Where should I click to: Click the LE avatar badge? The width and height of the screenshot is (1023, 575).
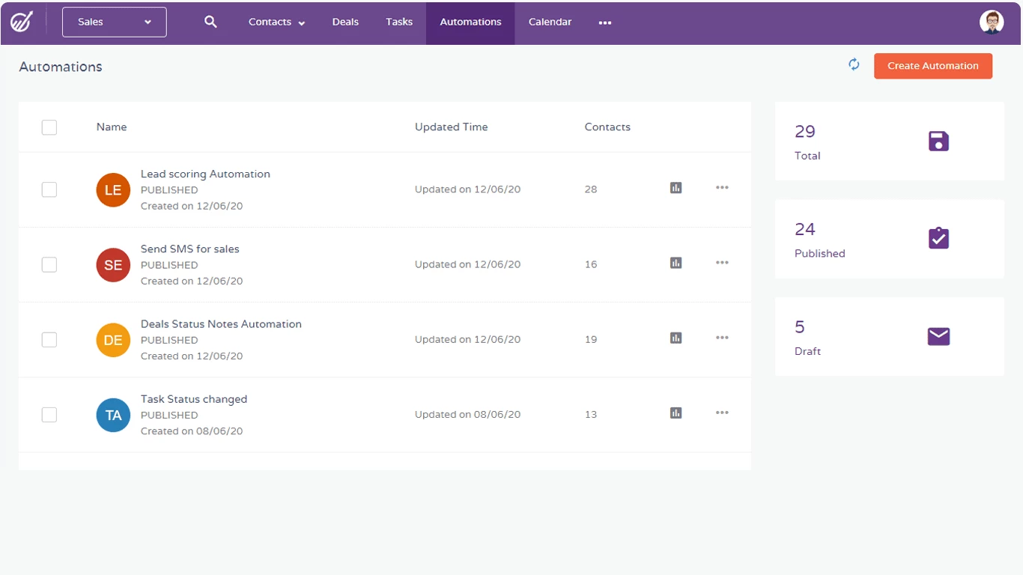pyautogui.click(x=113, y=190)
